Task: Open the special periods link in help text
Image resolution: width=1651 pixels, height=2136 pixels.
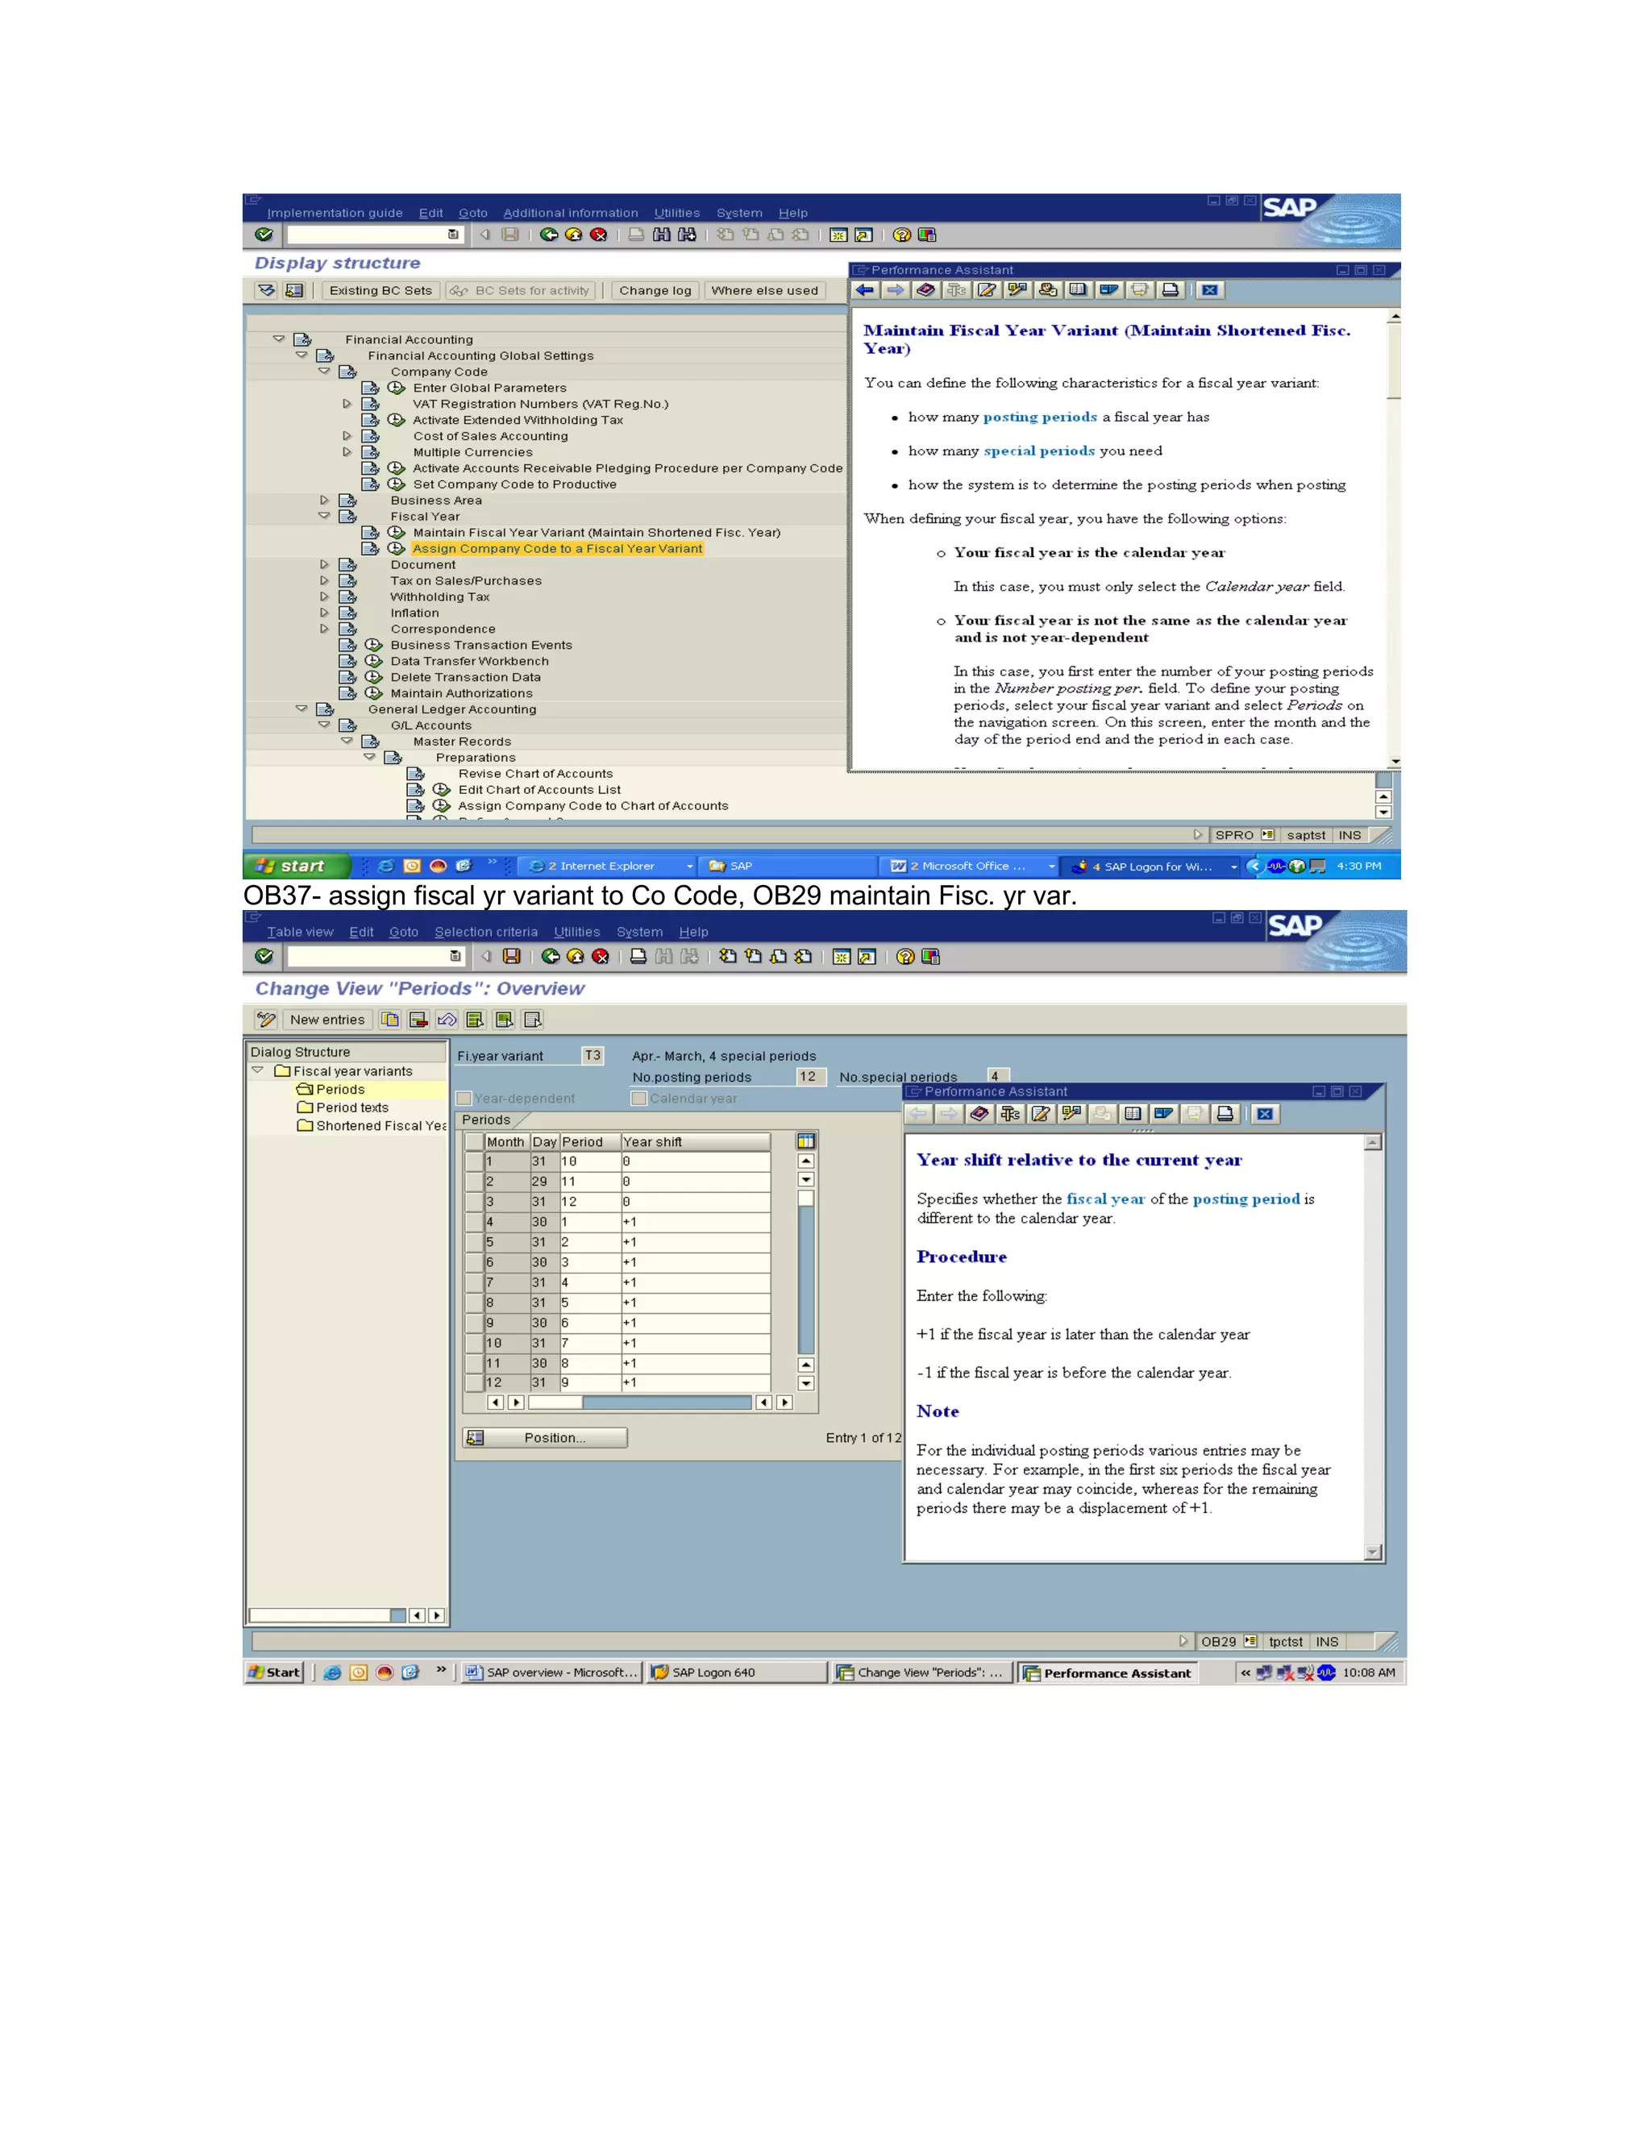Action: pos(1038,451)
